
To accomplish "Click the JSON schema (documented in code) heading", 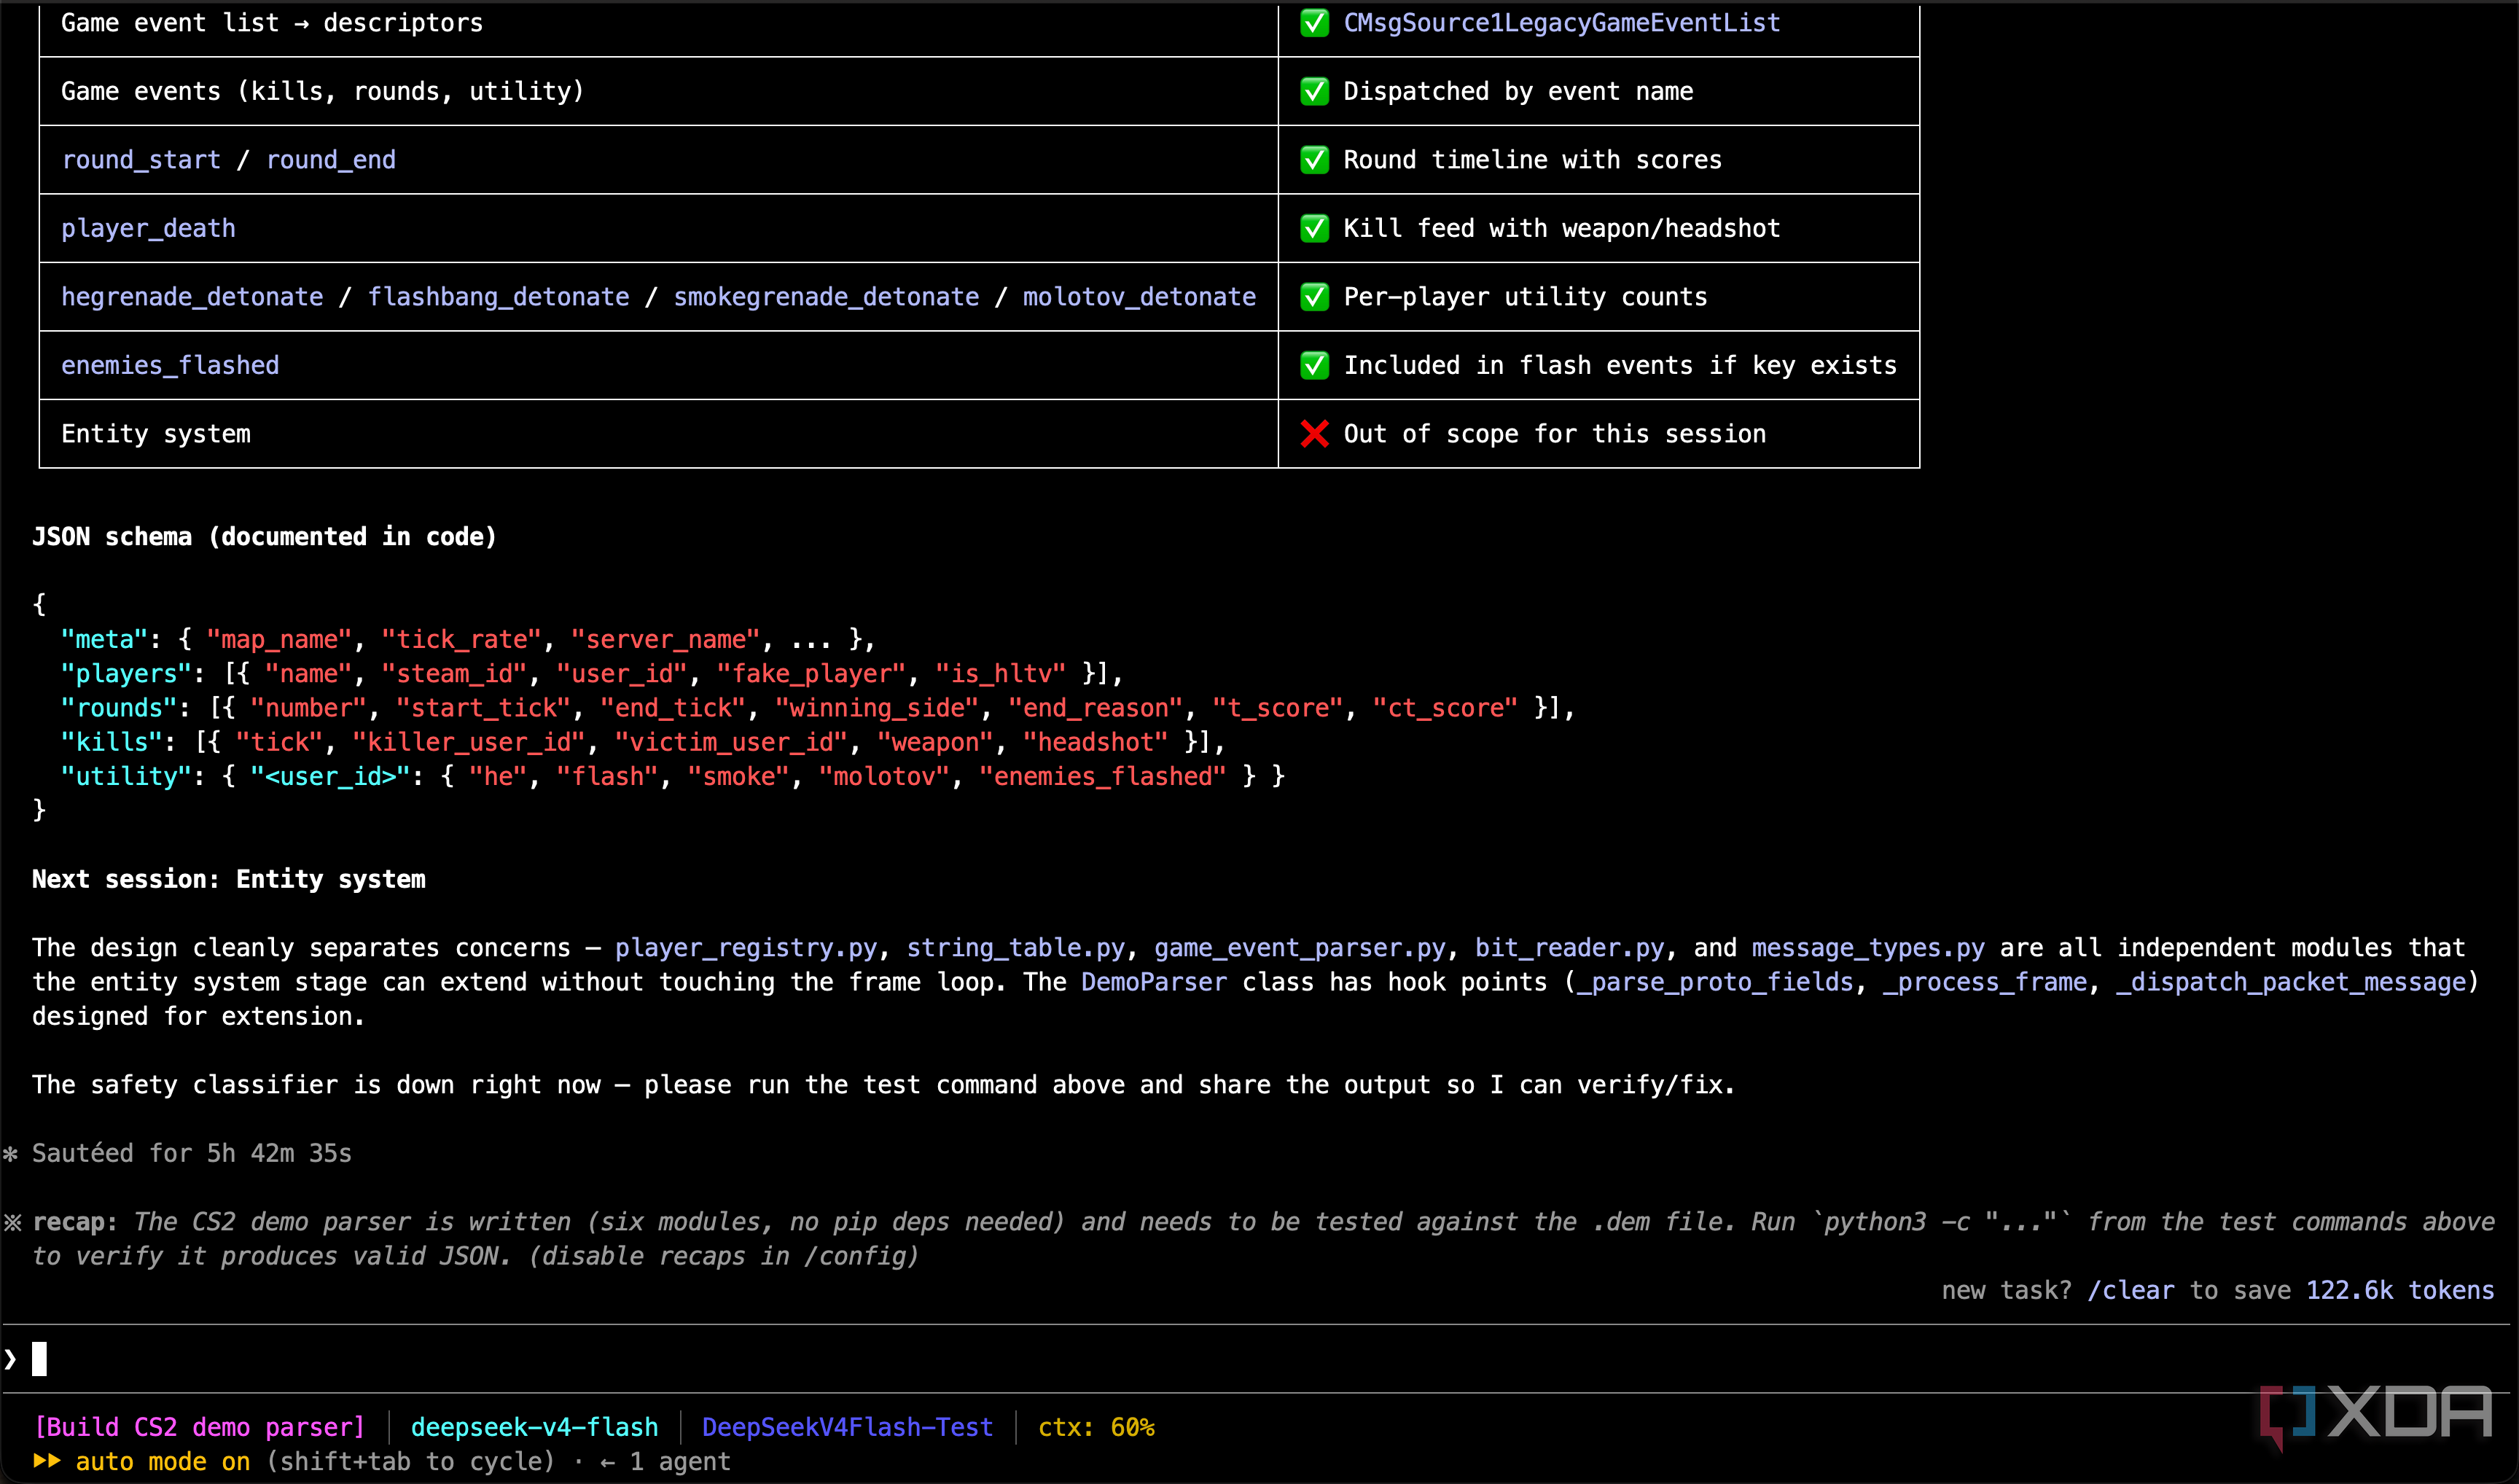I will [x=264, y=537].
